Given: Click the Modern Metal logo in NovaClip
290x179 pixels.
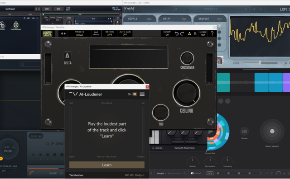Looking at the screenshot, I should 48,33.
